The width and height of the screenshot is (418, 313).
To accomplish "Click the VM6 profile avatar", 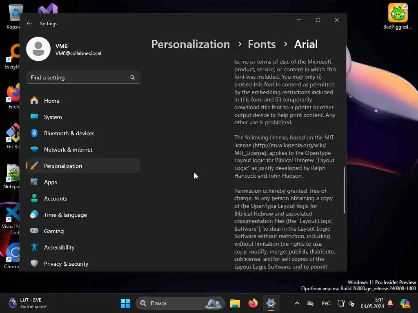I will tap(38, 49).
